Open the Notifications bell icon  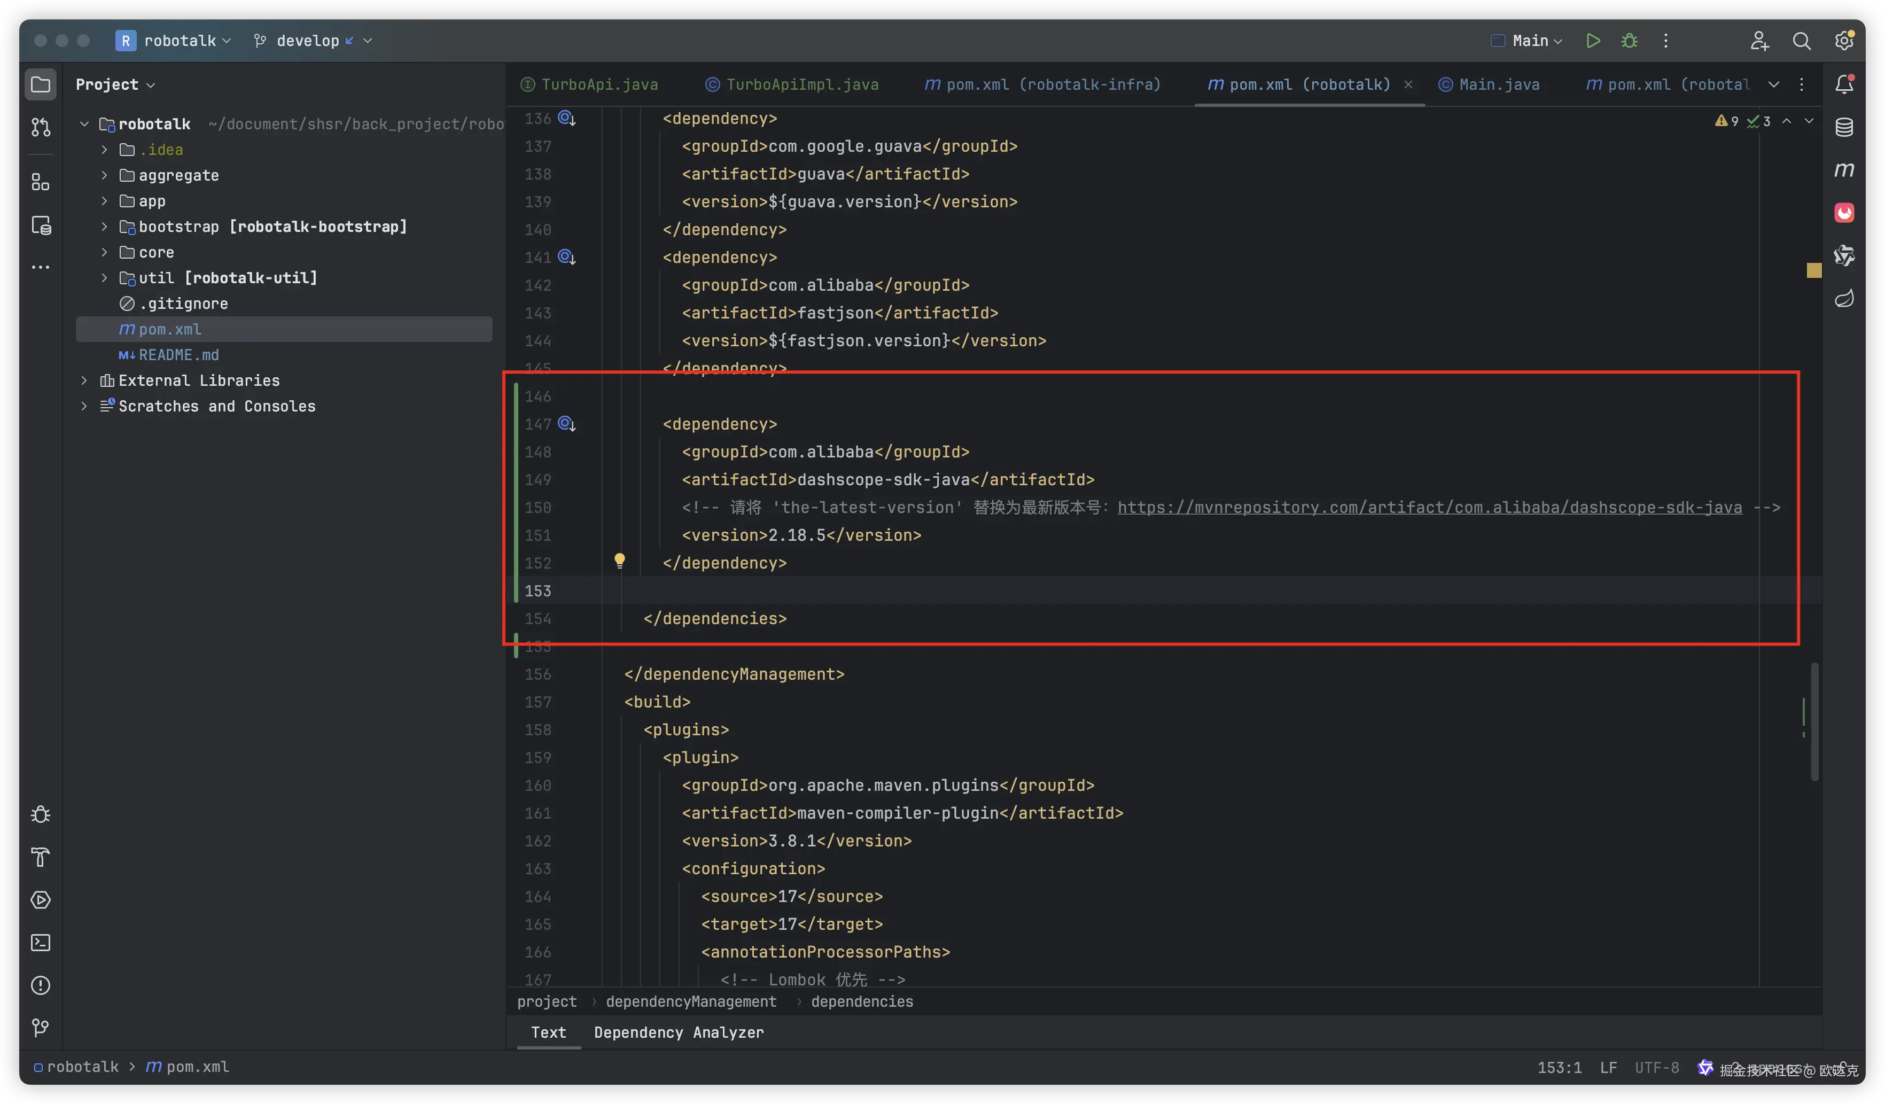tap(1844, 84)
